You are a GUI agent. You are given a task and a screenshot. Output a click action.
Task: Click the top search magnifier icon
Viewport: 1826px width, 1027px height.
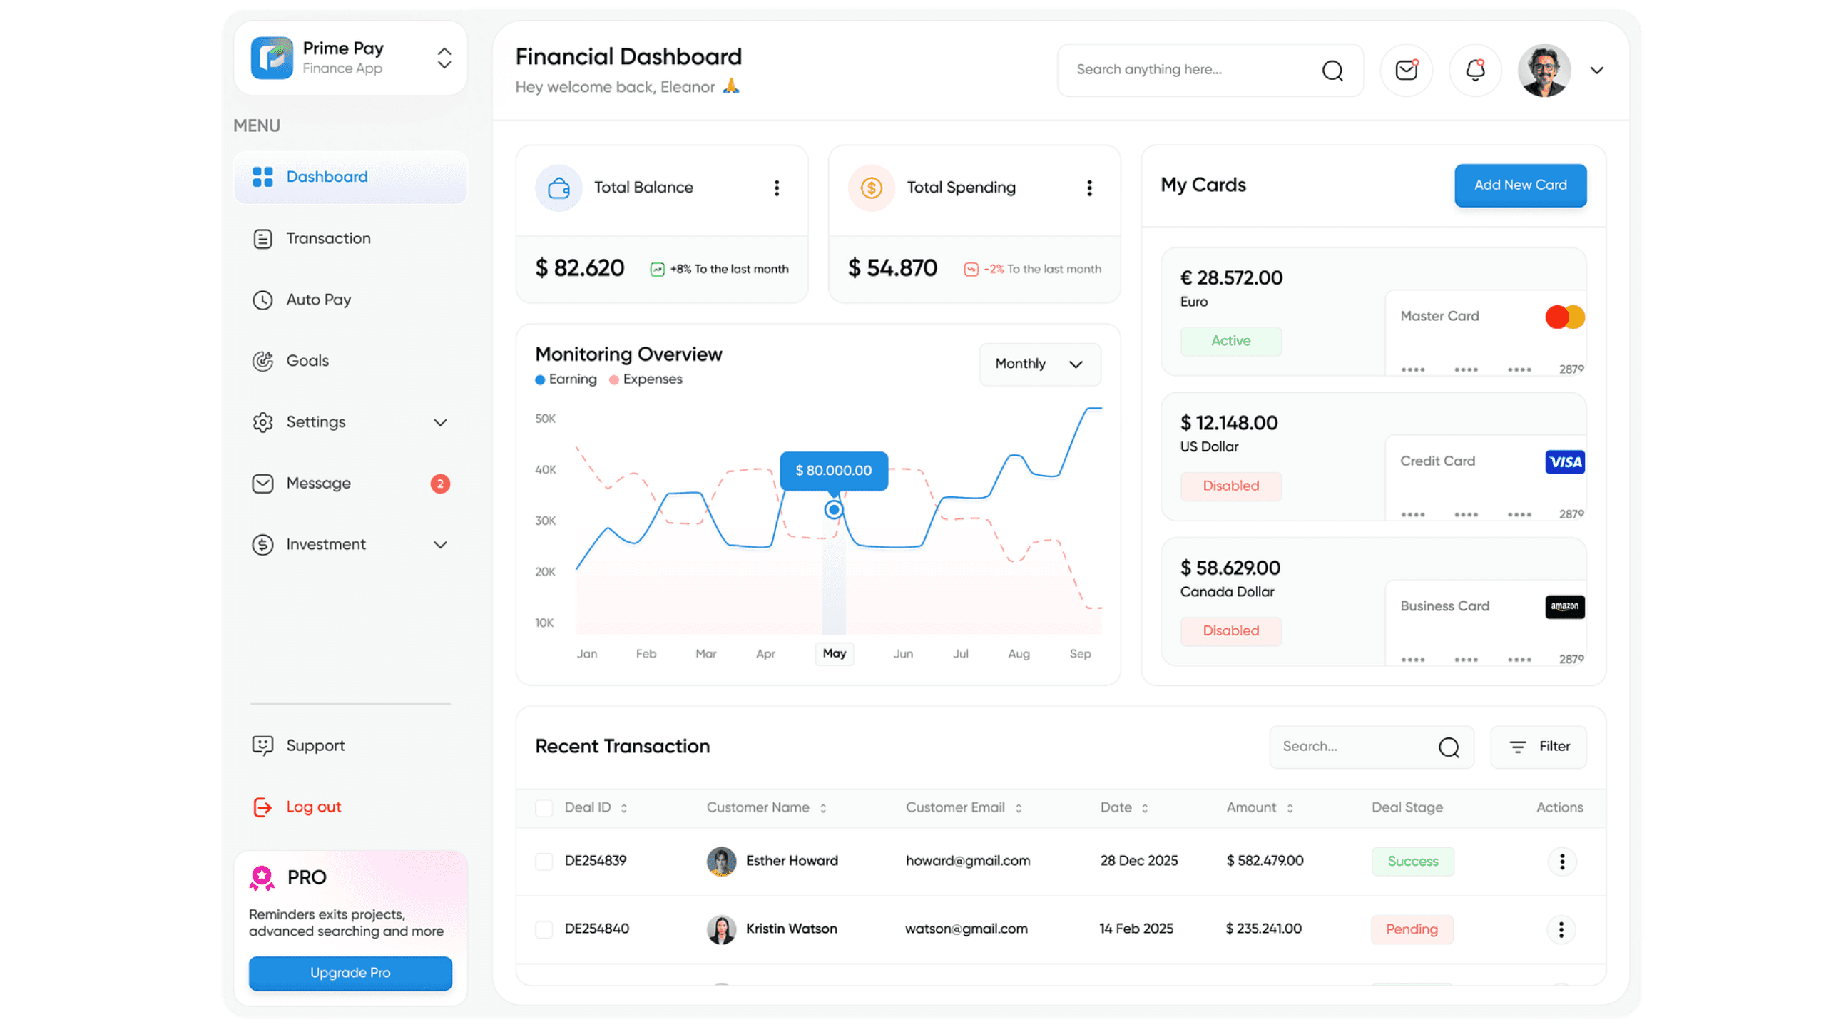click(1332, 70)
